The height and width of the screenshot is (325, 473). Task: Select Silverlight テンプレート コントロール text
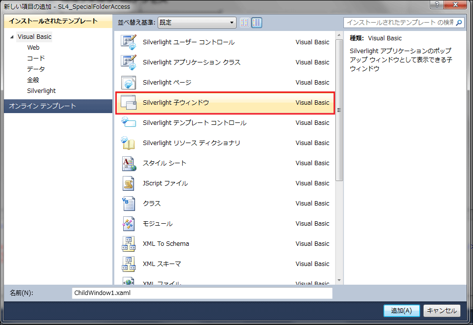[195, 123]
